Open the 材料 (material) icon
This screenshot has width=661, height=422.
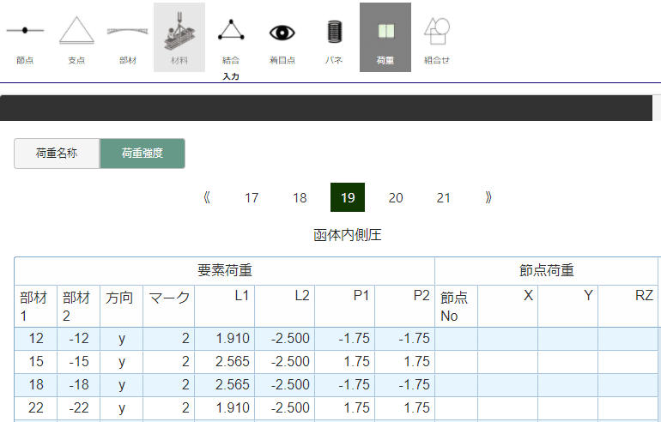[179, 38]
